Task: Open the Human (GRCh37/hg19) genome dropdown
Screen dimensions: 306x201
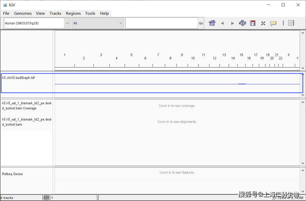Action: coord(37,23)
